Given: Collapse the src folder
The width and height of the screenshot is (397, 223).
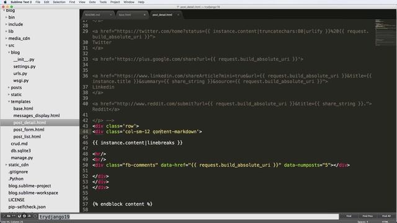Looking at the screenshot, I should (x=6, y=45).
